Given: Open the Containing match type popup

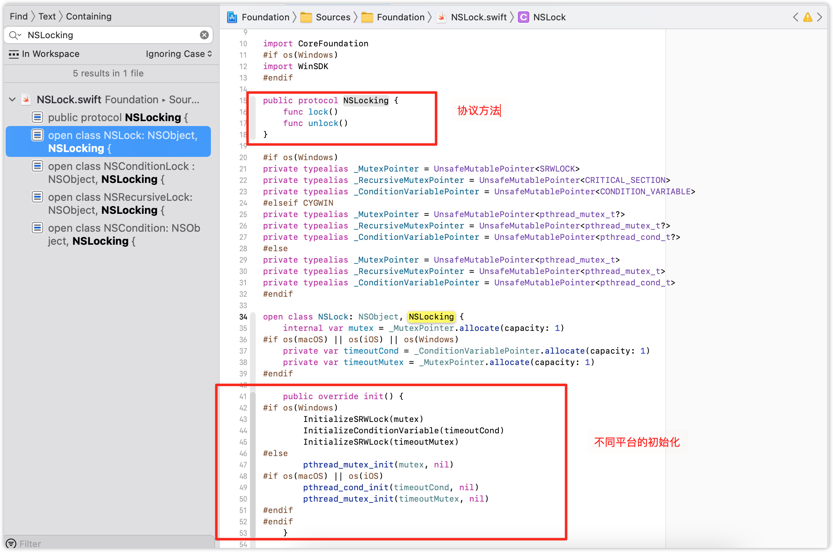Looking at the screenshot, I should 89,16.
